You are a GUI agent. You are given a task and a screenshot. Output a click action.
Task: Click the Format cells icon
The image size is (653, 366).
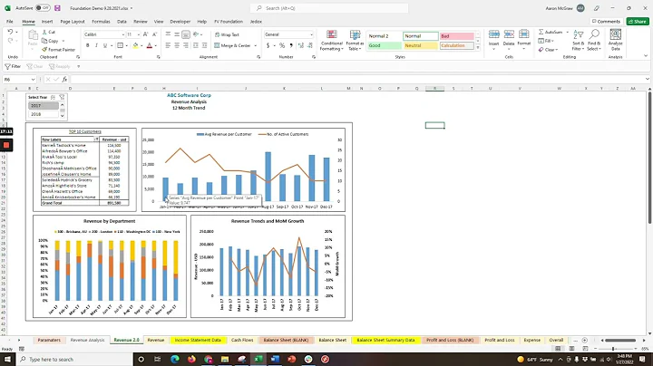[x=524, y=35]
